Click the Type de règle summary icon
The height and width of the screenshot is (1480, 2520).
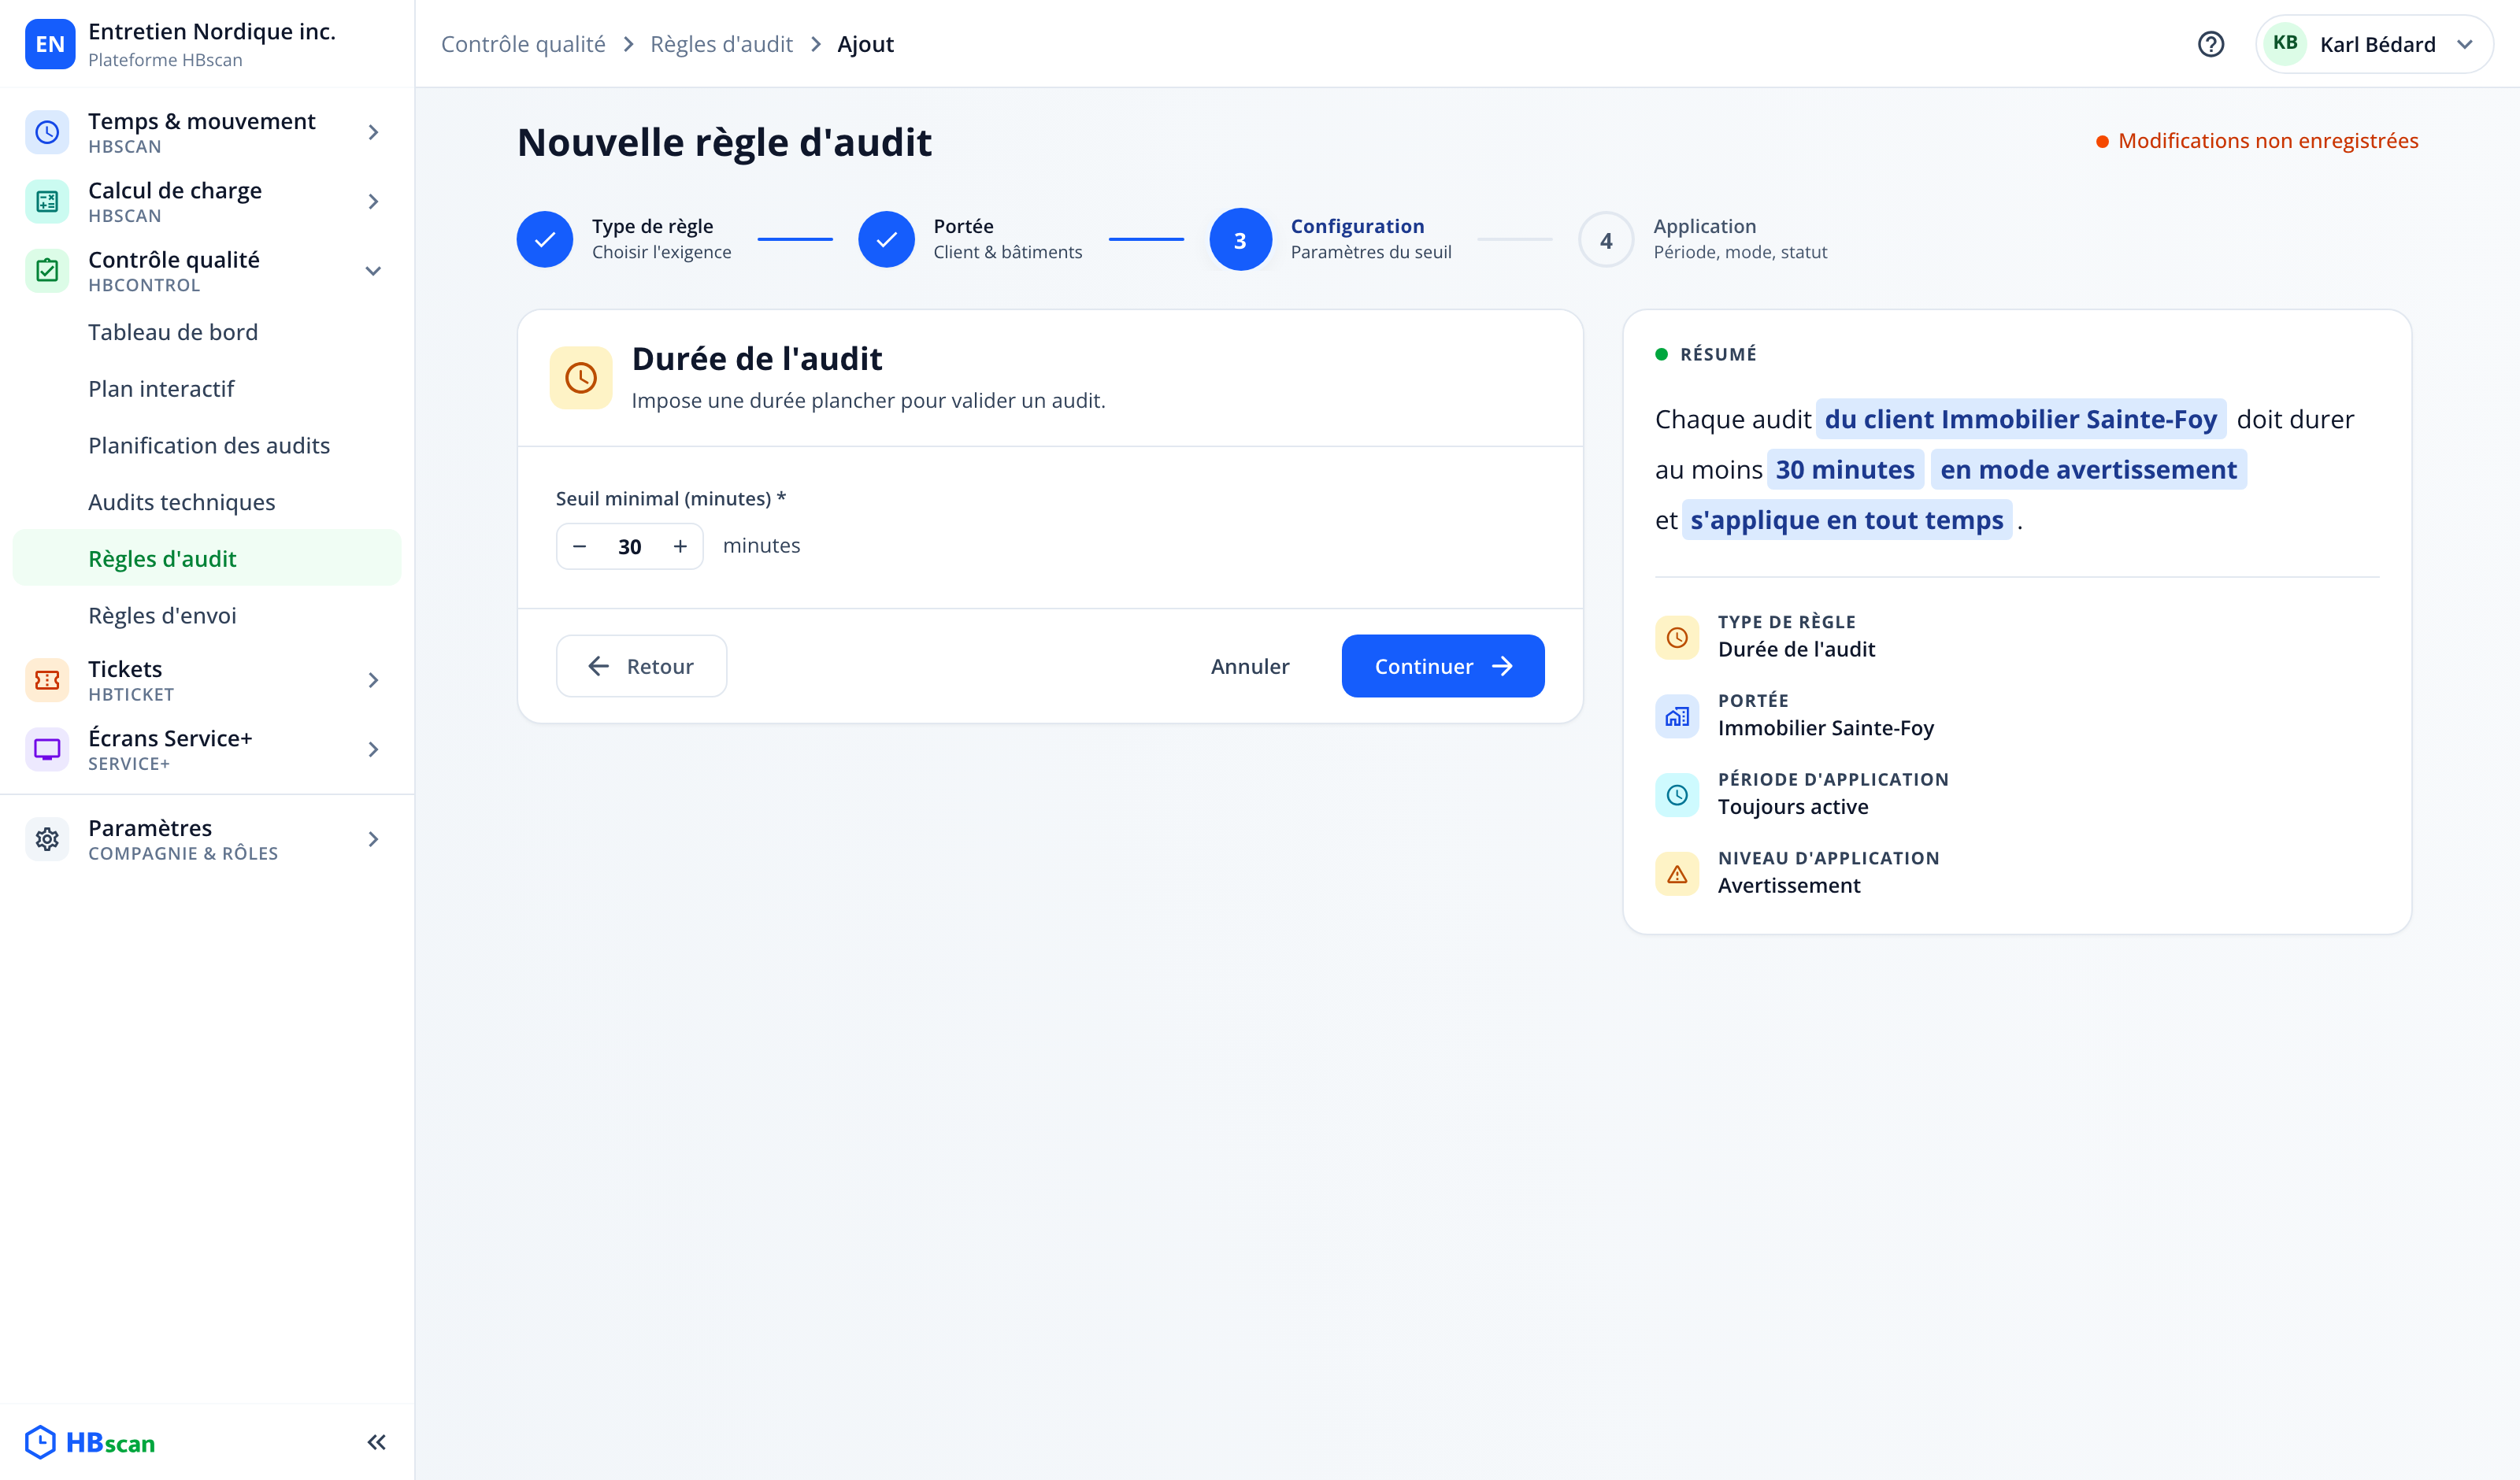[1677, 637]
